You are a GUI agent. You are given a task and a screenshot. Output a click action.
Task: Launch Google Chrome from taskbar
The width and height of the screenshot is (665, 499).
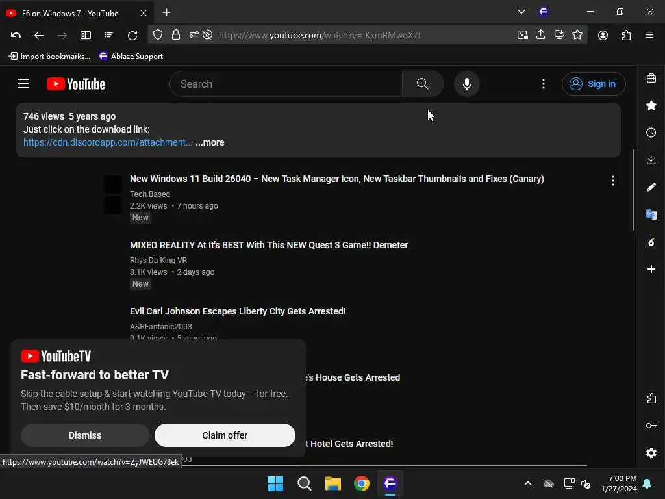(361, 483)
